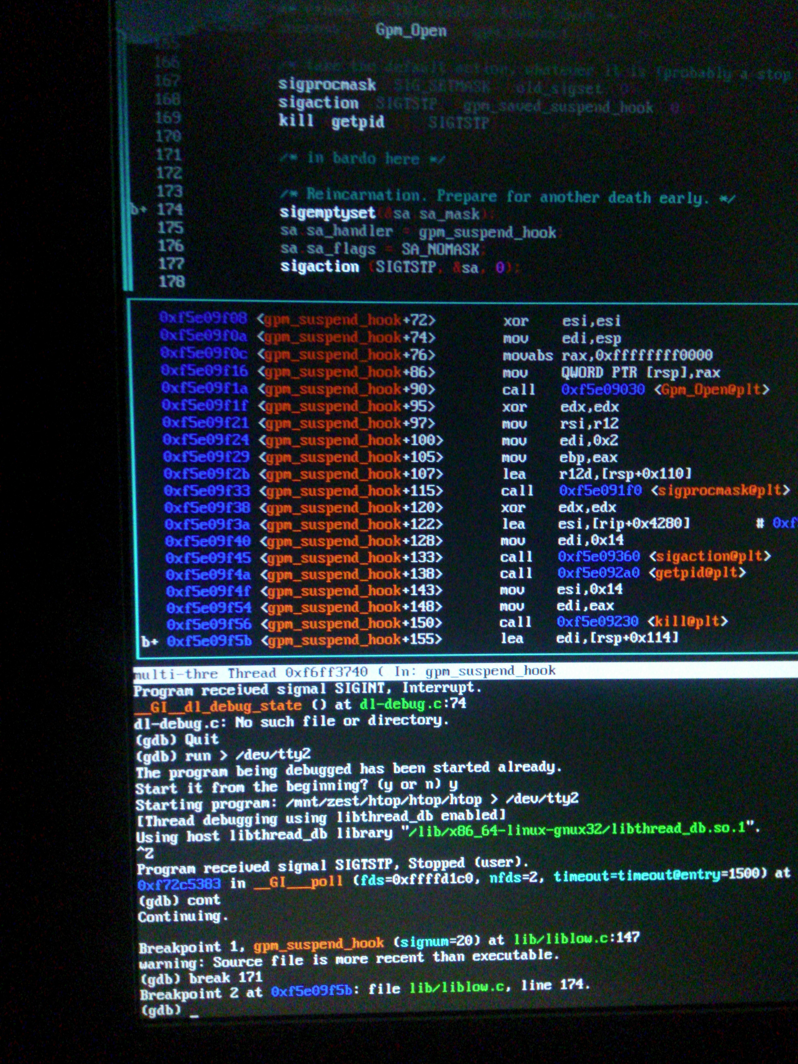798x1064 pixels.
Task: Click address 0xf5e09f08 on the first disassembly row
Action: pos(203,318)
